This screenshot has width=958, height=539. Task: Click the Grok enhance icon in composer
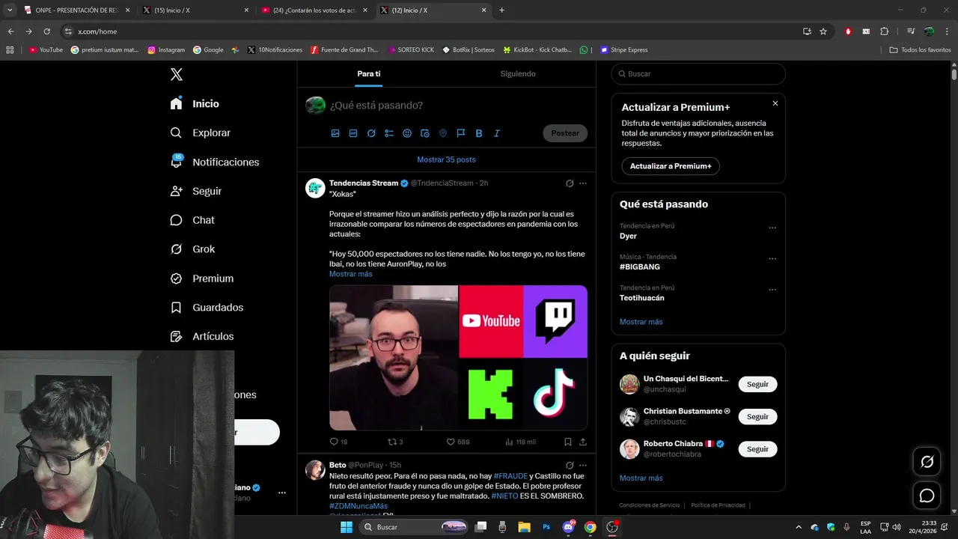(371, 133)
